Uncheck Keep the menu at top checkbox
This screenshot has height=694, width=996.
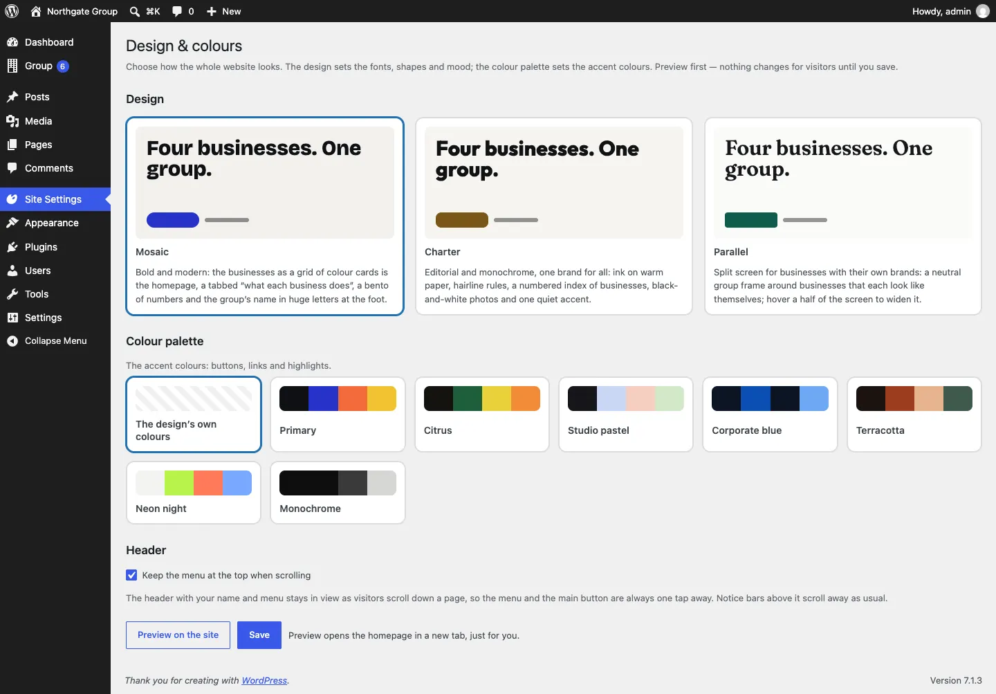point(131,575)
